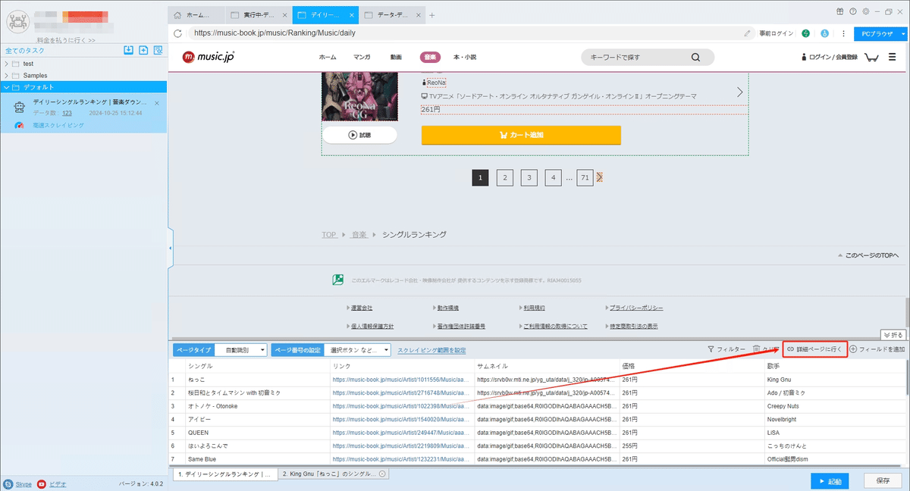
Task: Click the 保存 save button
Action: pyautogui.click(x=883, y=481)
